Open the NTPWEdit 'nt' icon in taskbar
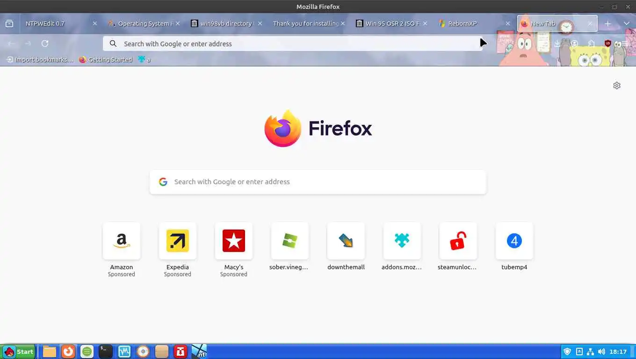The width and height of the screenshot is (636, 359). click(199, 352)
